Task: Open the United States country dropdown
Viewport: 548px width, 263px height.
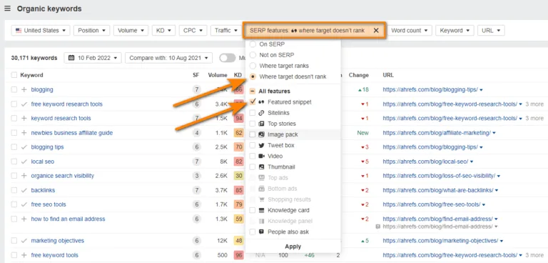Action: pos(41,31)
